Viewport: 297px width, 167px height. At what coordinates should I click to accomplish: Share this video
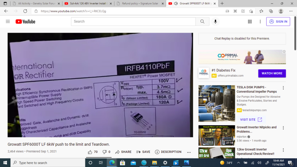[123, 152]
